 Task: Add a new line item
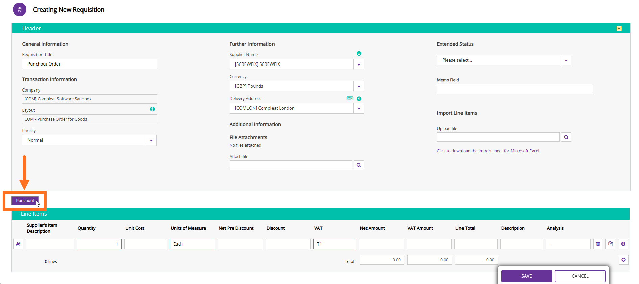(624, 260)
